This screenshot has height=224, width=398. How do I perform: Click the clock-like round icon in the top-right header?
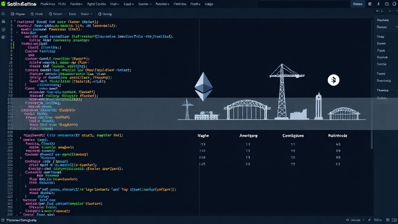(387, 4)
